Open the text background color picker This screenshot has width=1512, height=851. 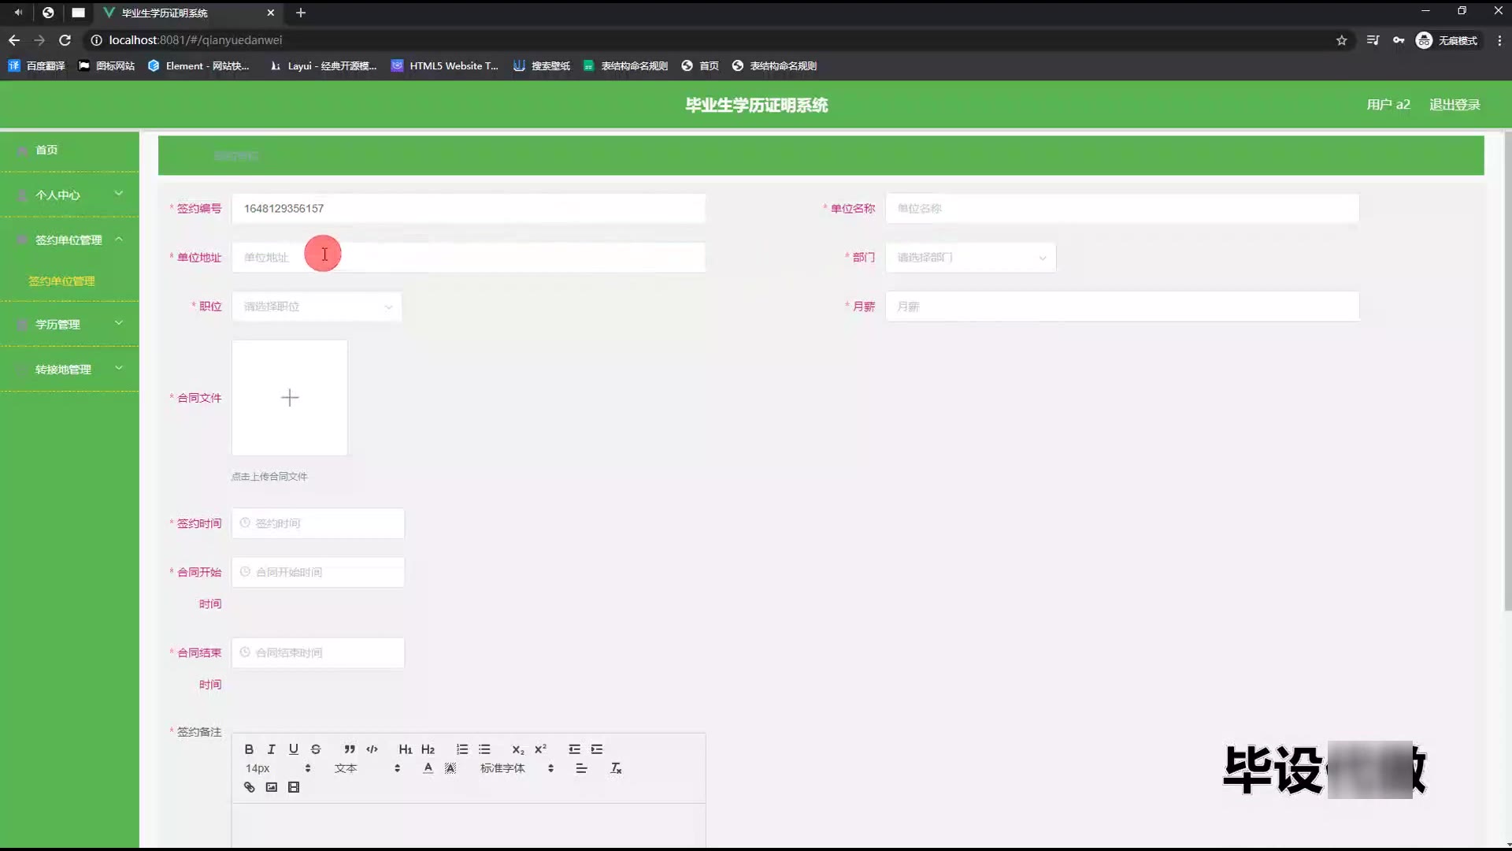coord(450,768)
